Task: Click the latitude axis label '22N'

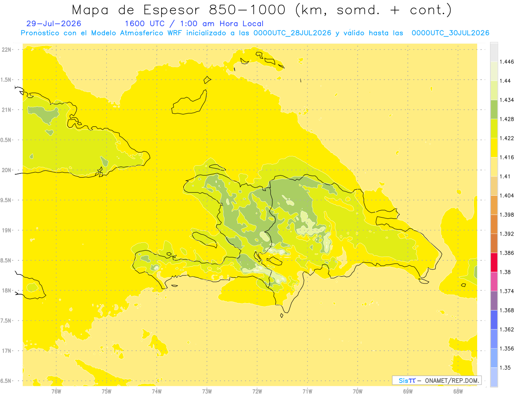Action: [x=7, y=50]
